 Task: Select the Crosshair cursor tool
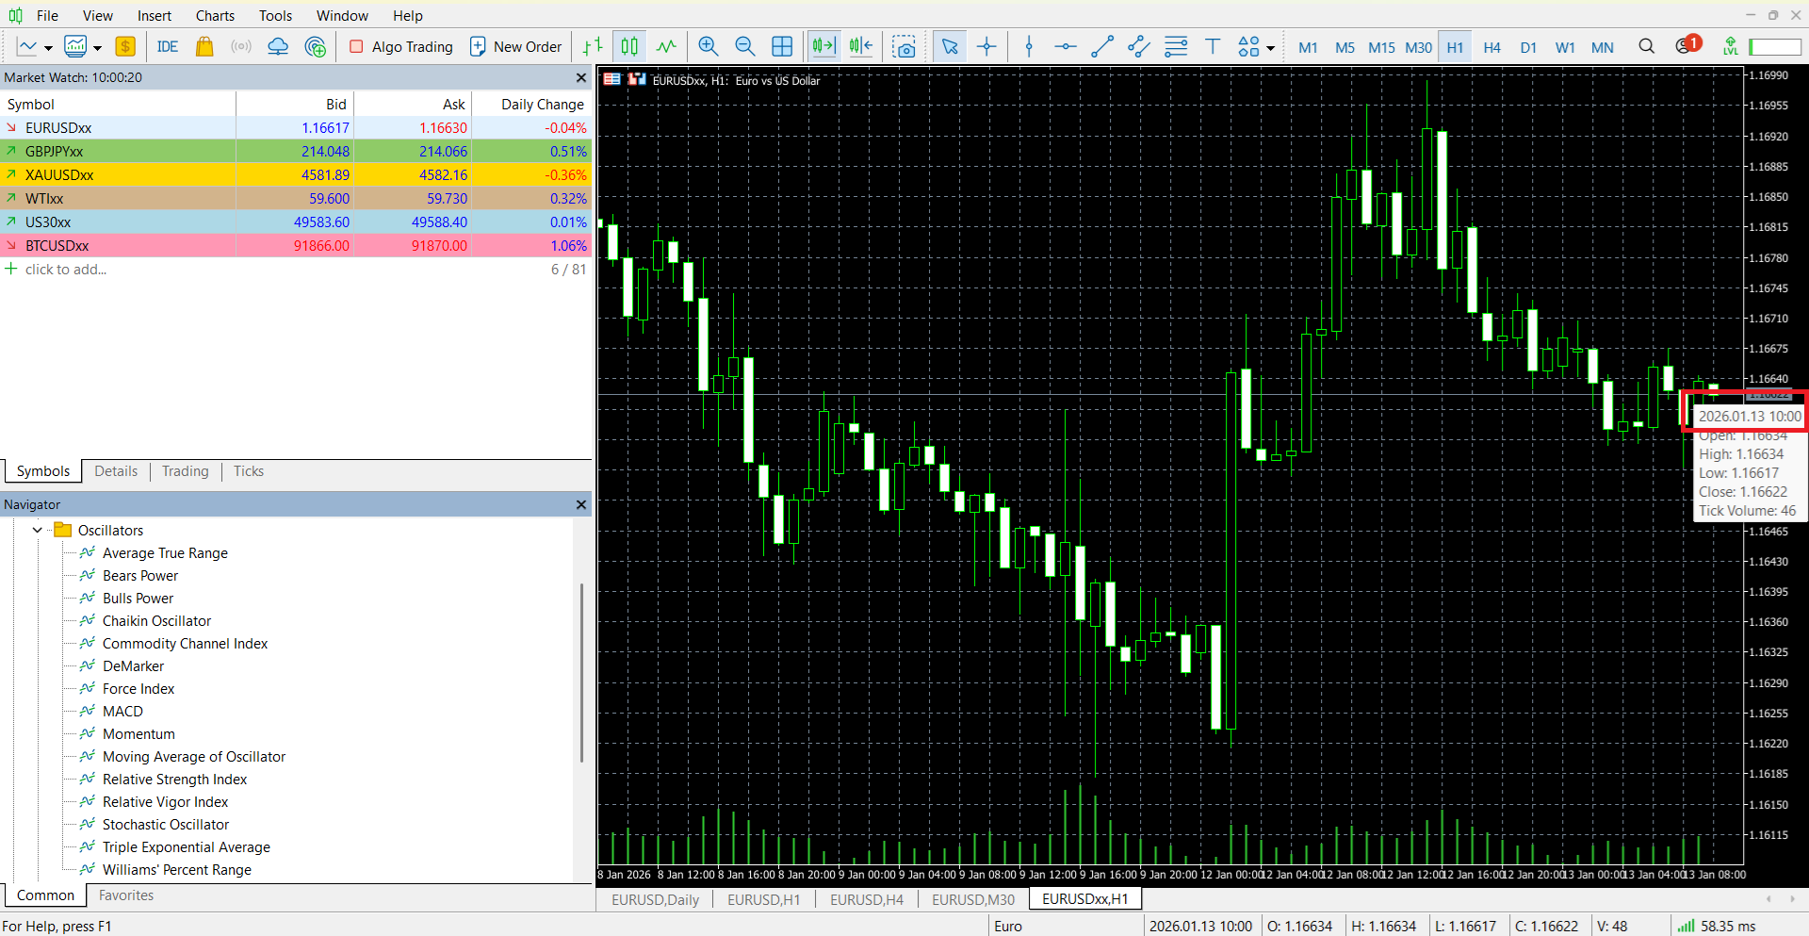click(x=986, y=46)
